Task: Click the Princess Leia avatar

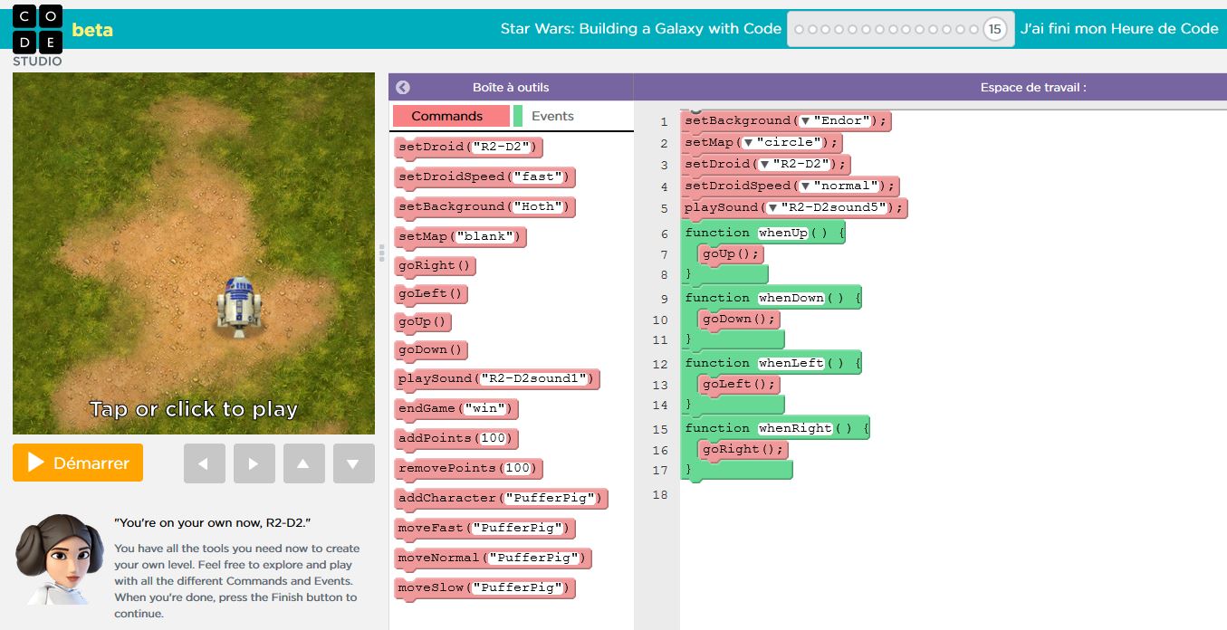Action: point(60,558)
